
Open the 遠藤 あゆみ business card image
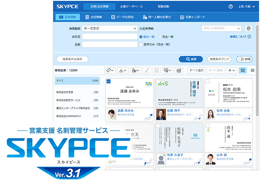pos(130,93)
